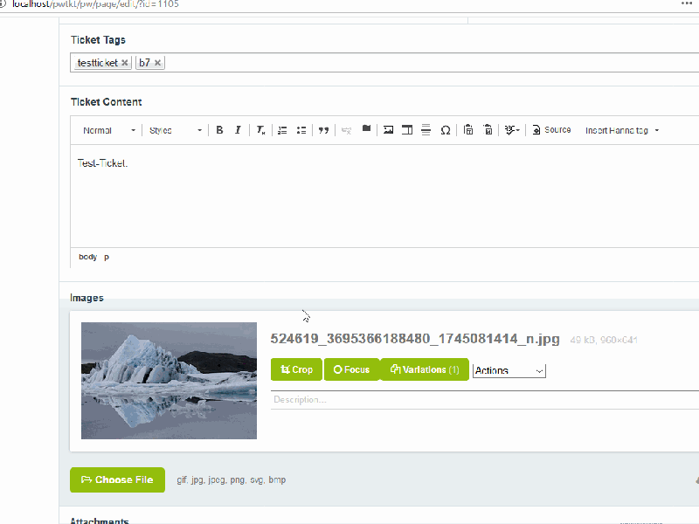The image size is (699, 524).
Task: Remove text formatting with the Tx icon
Action: [260, 129]
